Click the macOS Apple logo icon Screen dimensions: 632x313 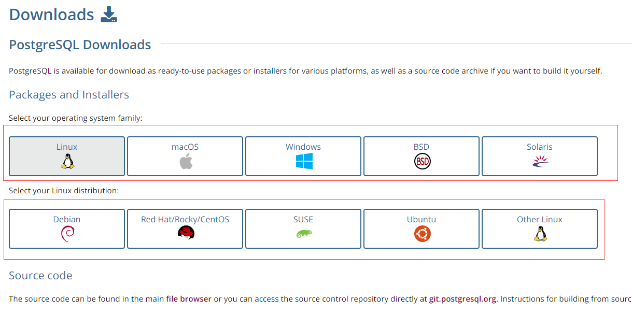(x=186, y=162)
